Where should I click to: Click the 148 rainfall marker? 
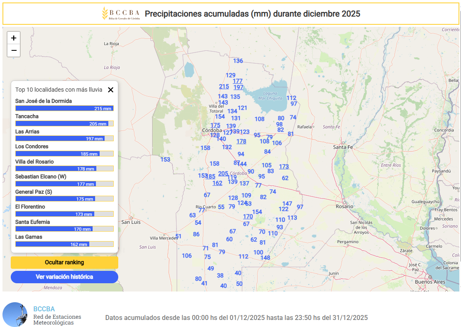[265, 258]
